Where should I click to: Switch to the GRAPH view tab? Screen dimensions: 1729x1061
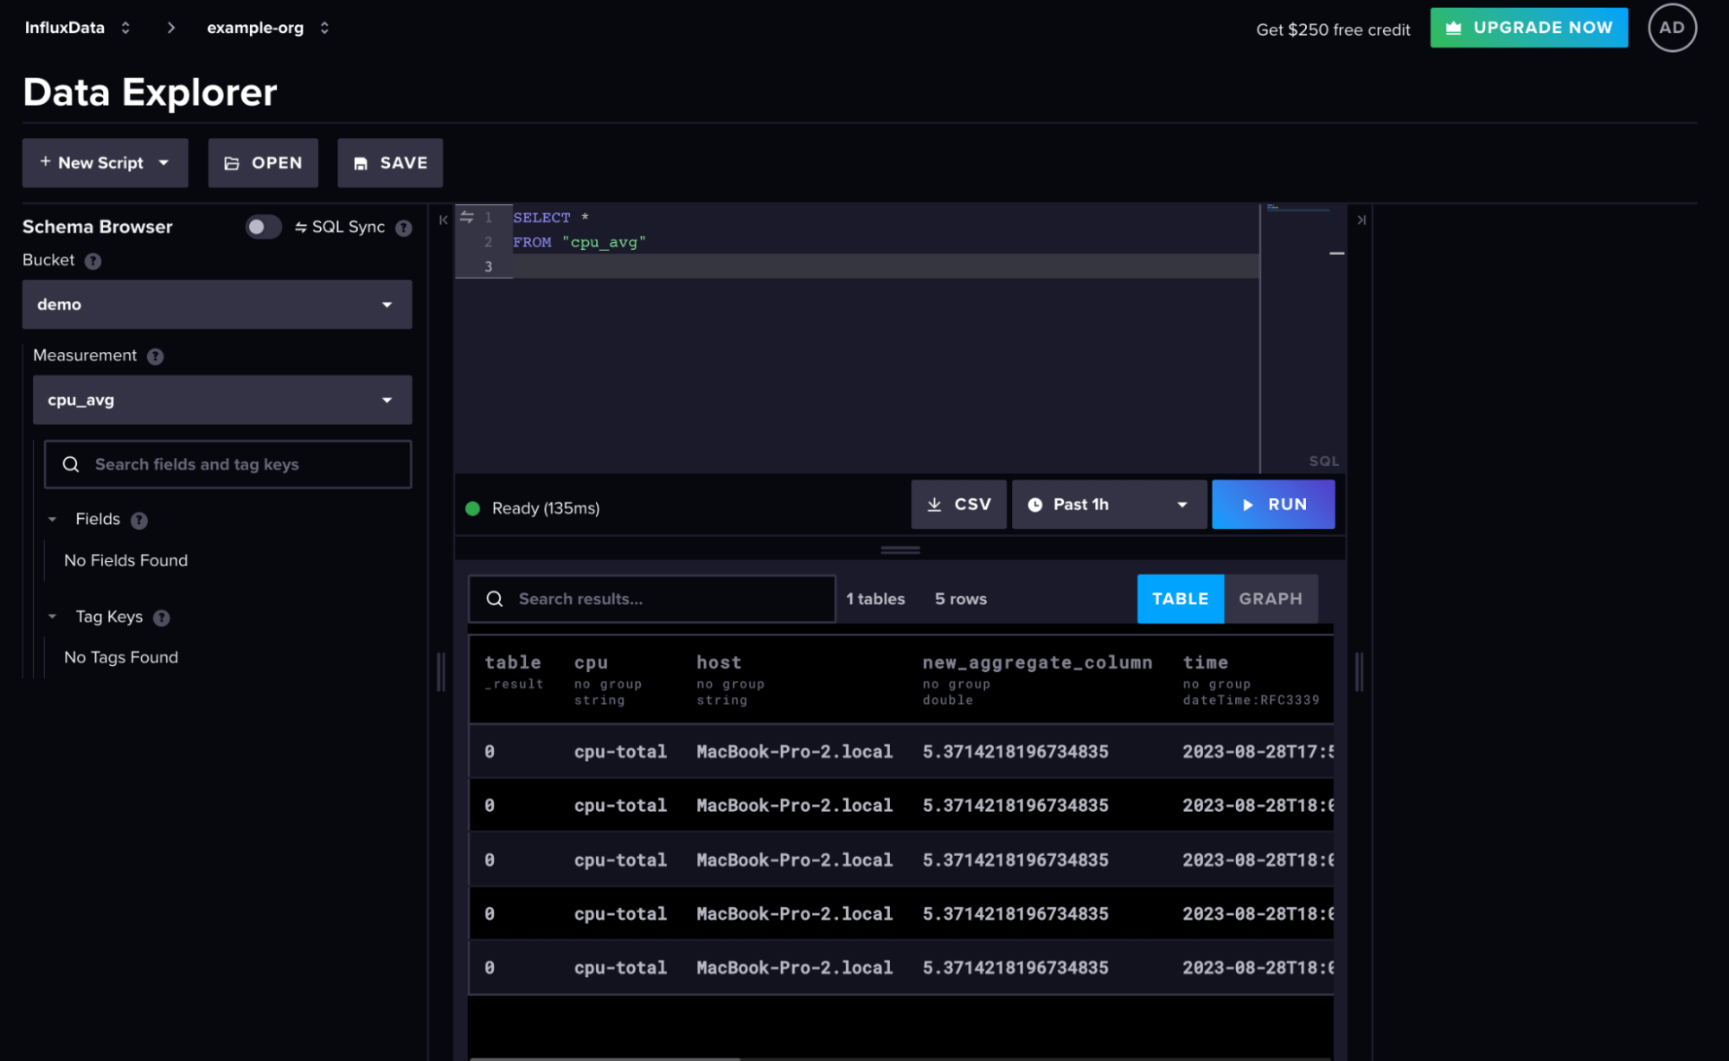[x=1270, y=599]
